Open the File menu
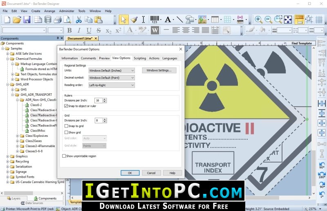The image size is (327, 211). click(x=5, y=11)
